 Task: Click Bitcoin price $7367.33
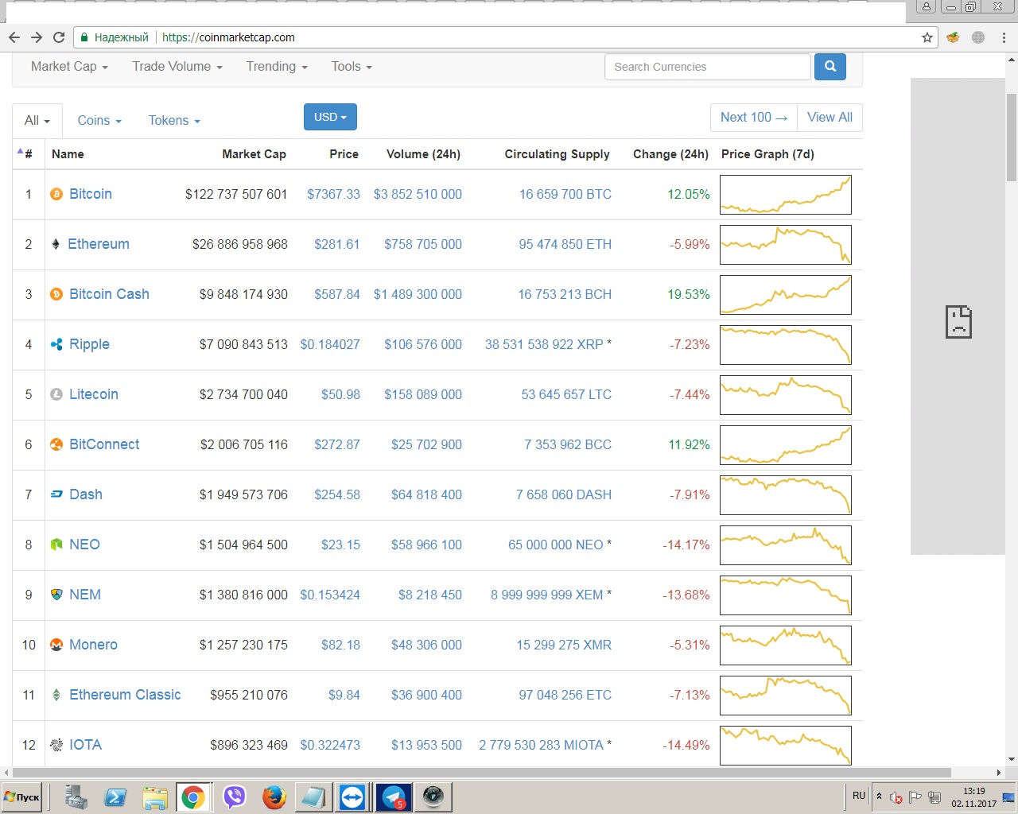333,194
